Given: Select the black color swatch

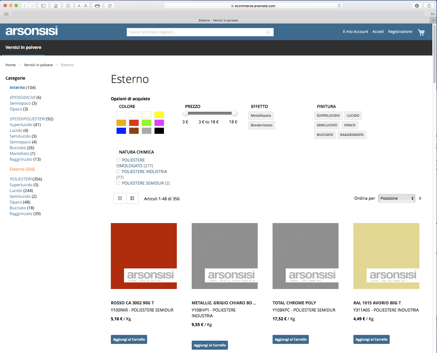Looking at the screenshot, I should [159, 131].
